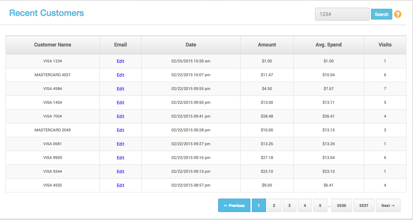Select customer name VISA 7004

(x=53, y=116)
